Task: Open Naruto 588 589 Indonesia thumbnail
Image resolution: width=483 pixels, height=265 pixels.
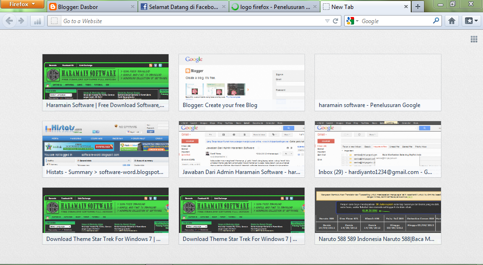Action: click(378, 216)
